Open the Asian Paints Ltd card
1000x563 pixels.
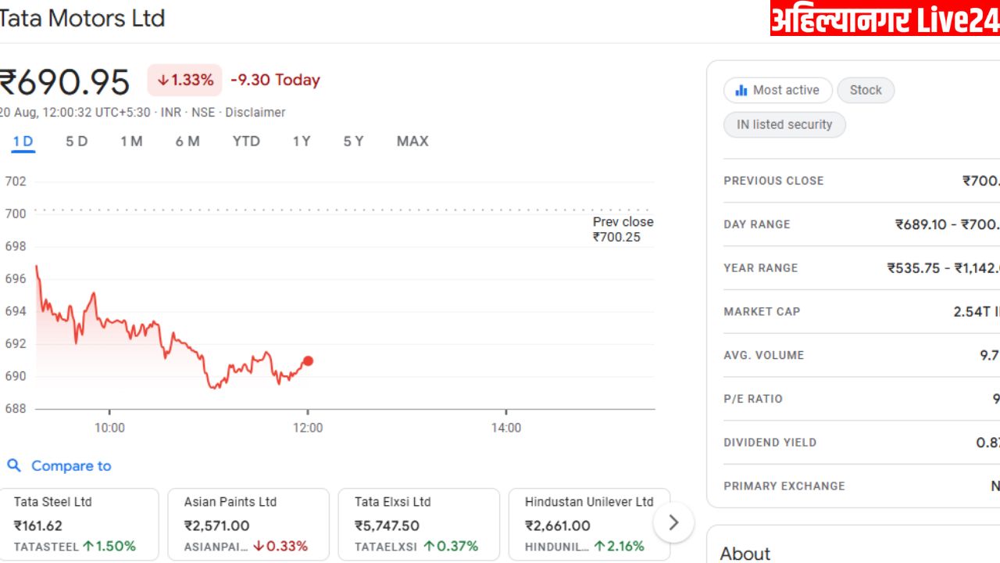(248, 524)
